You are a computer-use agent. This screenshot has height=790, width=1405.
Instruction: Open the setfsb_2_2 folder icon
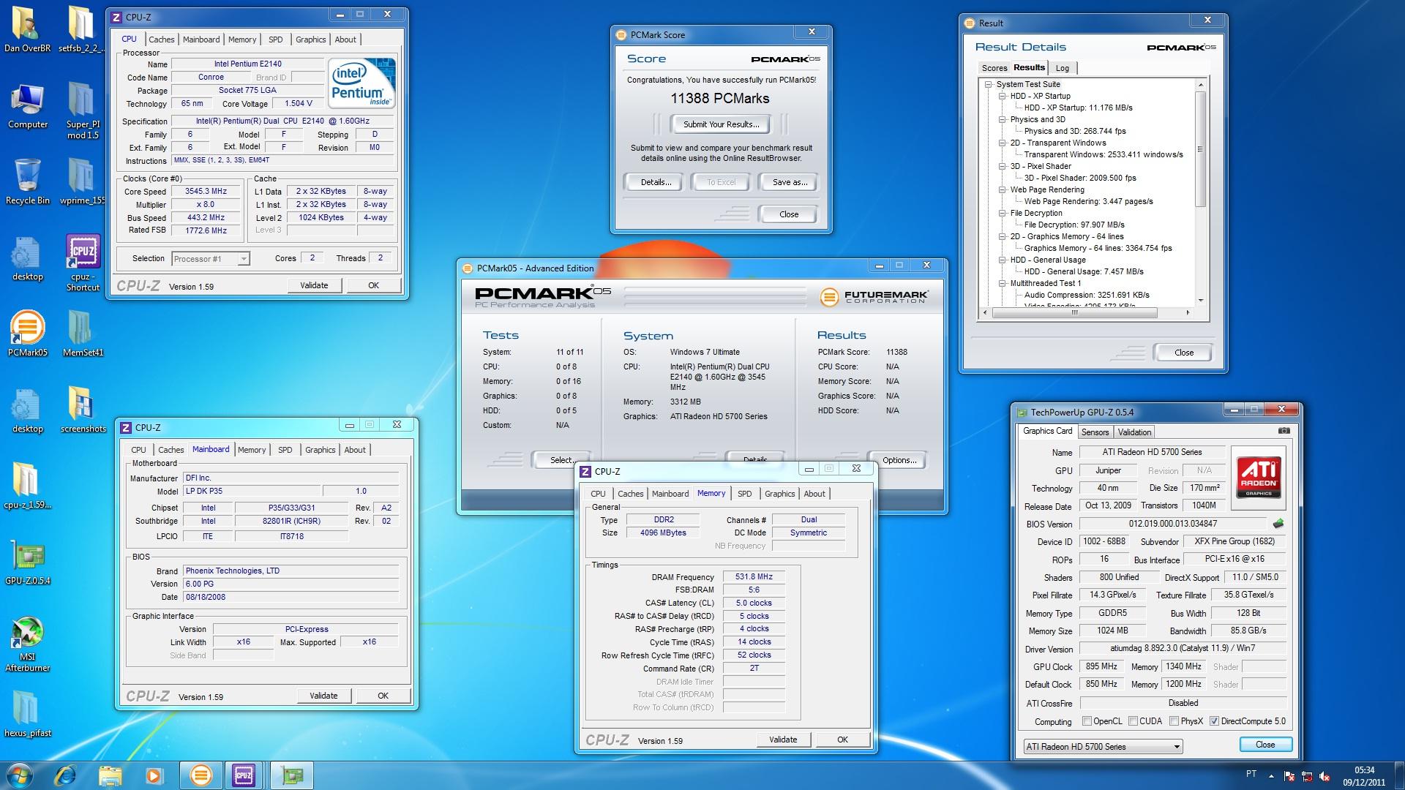(x=80, y=29)
